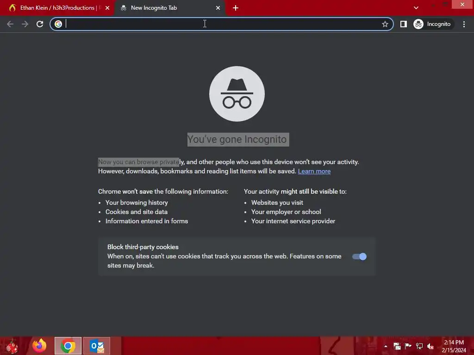Click Information entered in forms item
The width and height of the screenshot is (474, 355).
coord(147,221)
